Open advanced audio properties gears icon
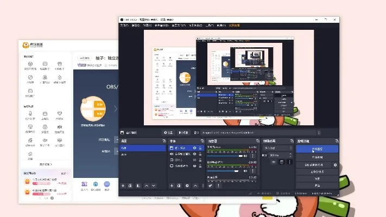Viewport: 386px width, 217px height. (211, 186)
